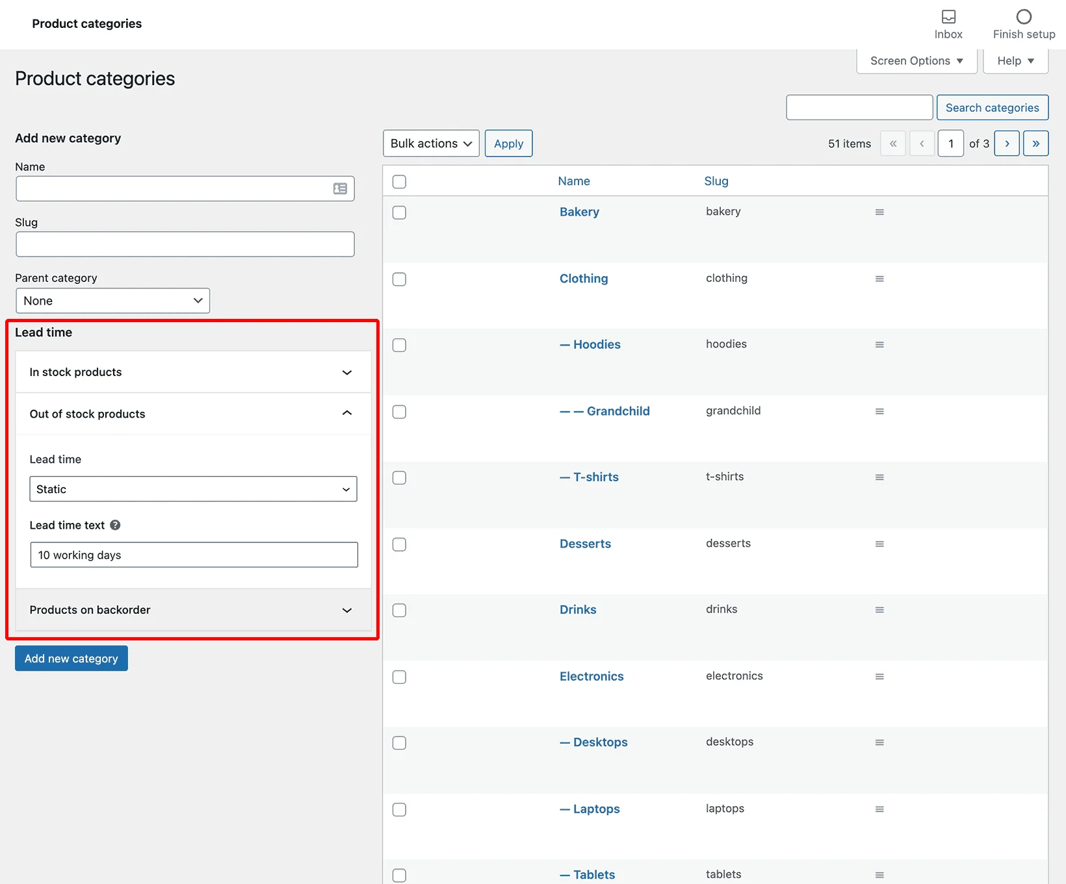The width and height of the screenshot is (1066, 884).
Task: Select the Clothing category checkbox
Action: (399, 279)
